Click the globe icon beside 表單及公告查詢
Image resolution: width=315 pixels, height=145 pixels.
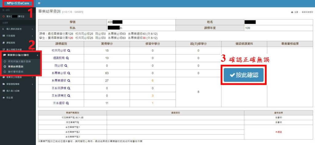click(x=3, y=77)
